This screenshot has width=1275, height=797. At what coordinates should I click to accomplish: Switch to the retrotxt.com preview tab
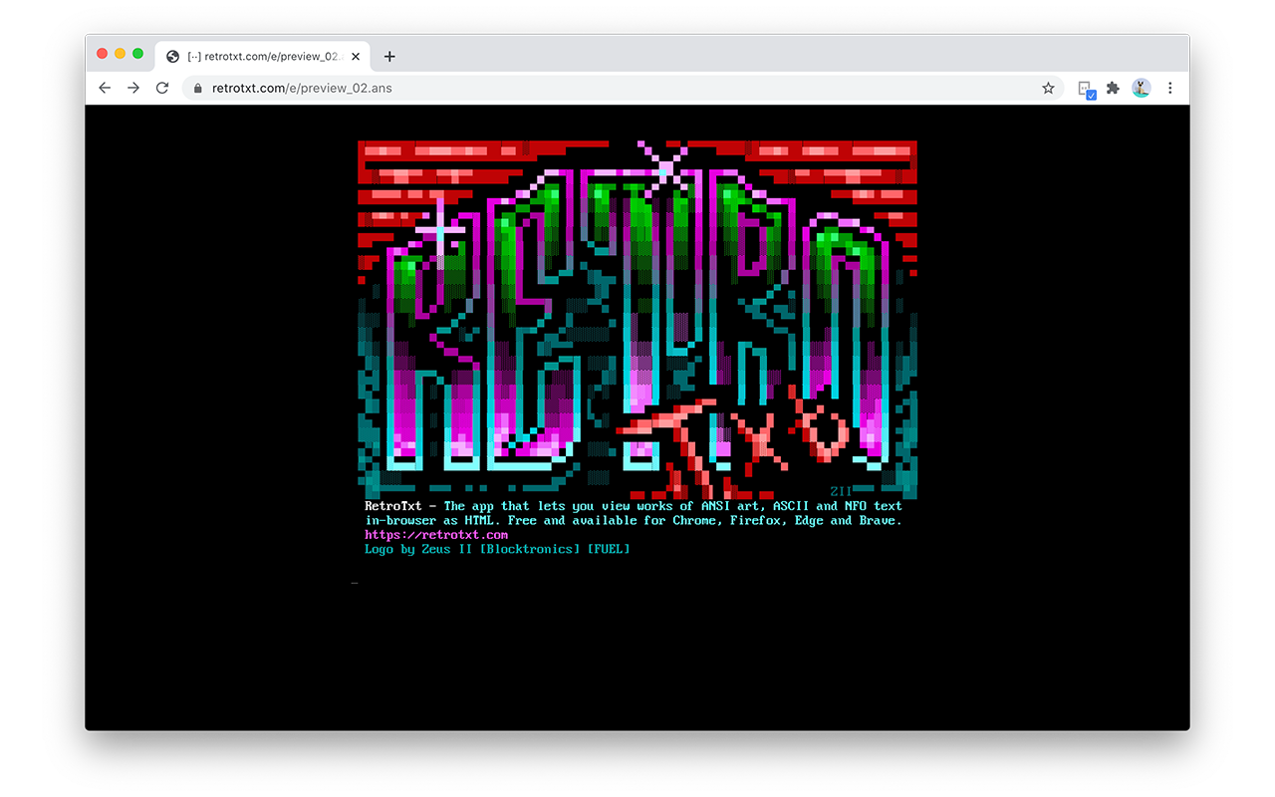pyautogui.click(x=259, y=56)
